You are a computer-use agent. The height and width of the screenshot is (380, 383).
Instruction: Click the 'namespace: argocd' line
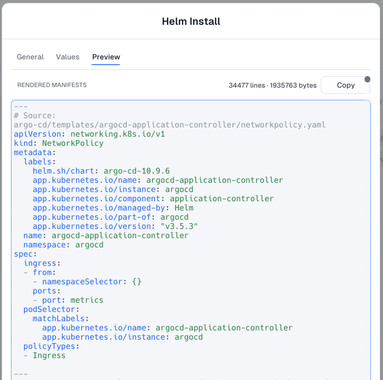(63, 244)
